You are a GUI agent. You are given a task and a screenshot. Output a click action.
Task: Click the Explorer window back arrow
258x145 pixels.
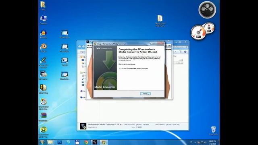80,47
